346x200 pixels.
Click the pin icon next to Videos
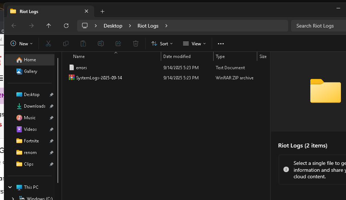[x=51, y=129]
